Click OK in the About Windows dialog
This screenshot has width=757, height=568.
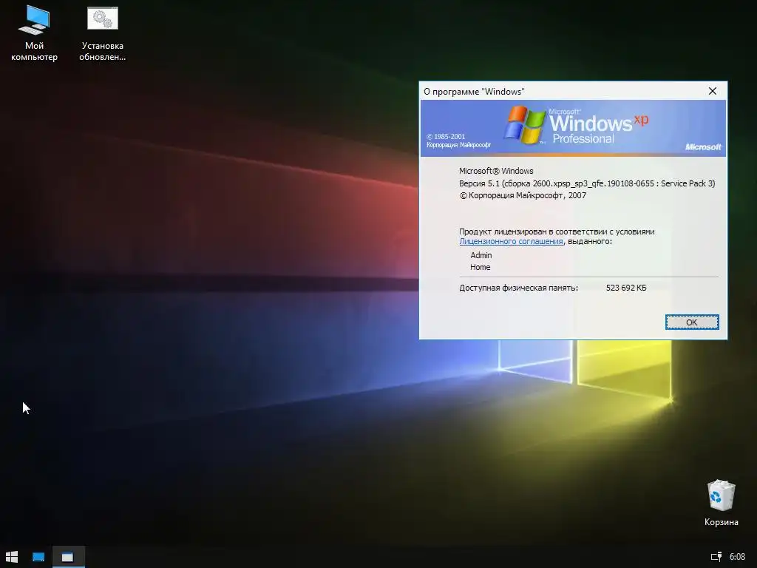coord(692,322)
